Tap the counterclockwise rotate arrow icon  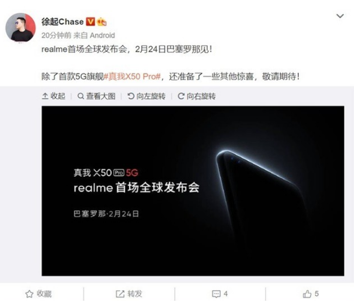pos(131,96)
